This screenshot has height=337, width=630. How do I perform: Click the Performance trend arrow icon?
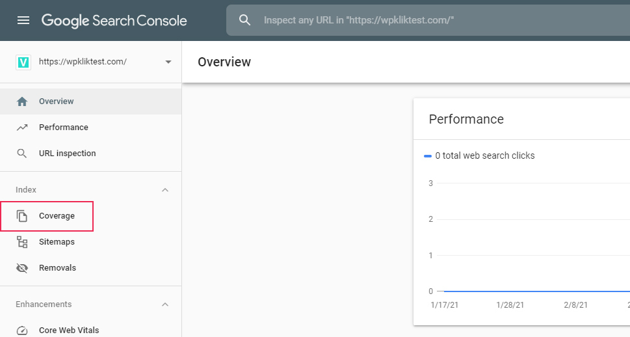coord(22,128)
